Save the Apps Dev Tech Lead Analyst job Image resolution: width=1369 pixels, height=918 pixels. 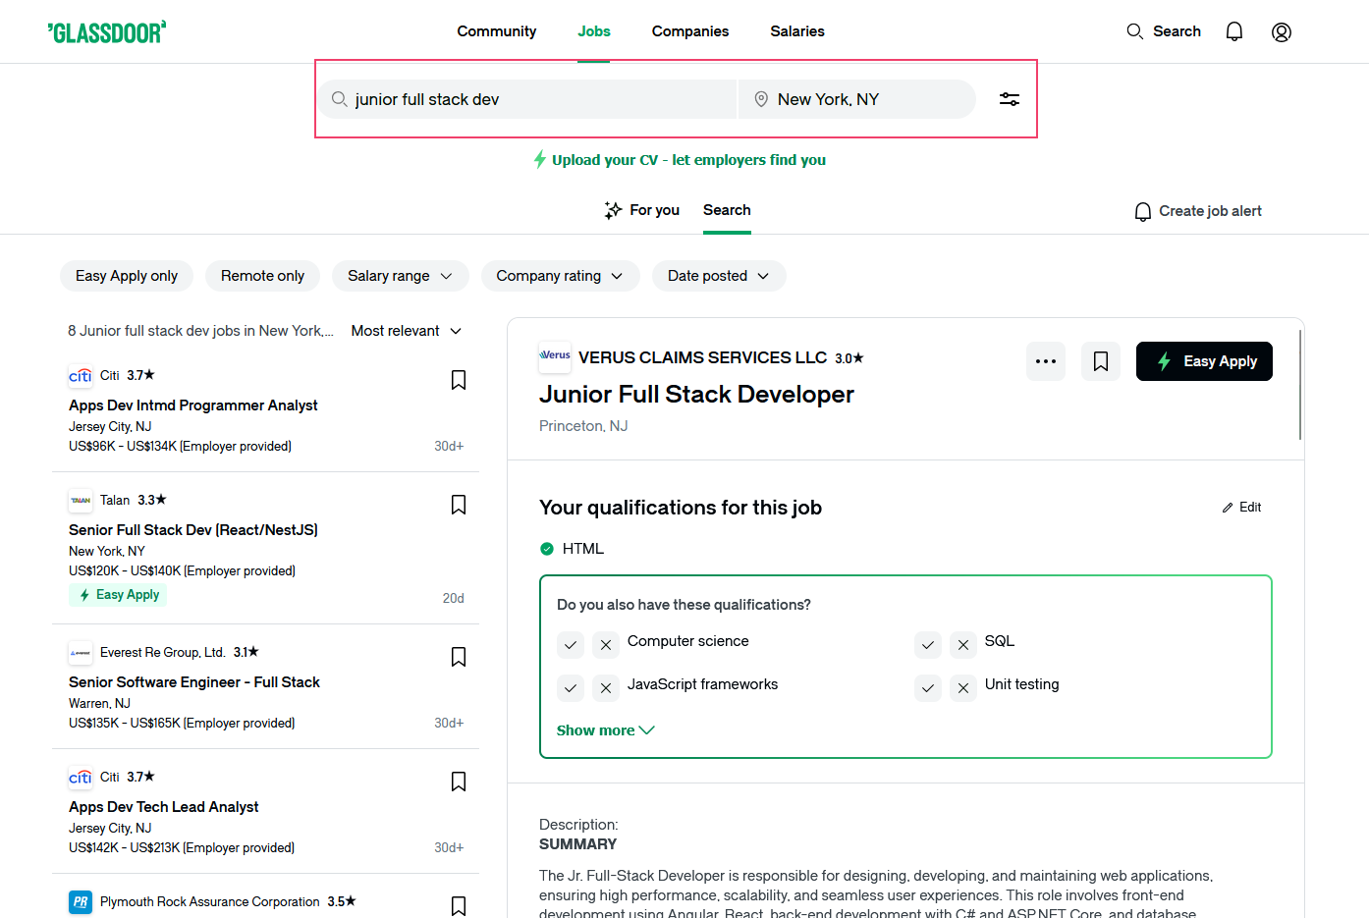pos(459,782)
